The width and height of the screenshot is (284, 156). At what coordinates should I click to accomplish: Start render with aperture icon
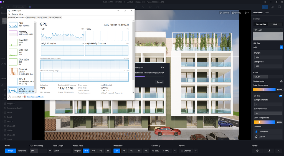pyautogui.click(x=257, y=151)
